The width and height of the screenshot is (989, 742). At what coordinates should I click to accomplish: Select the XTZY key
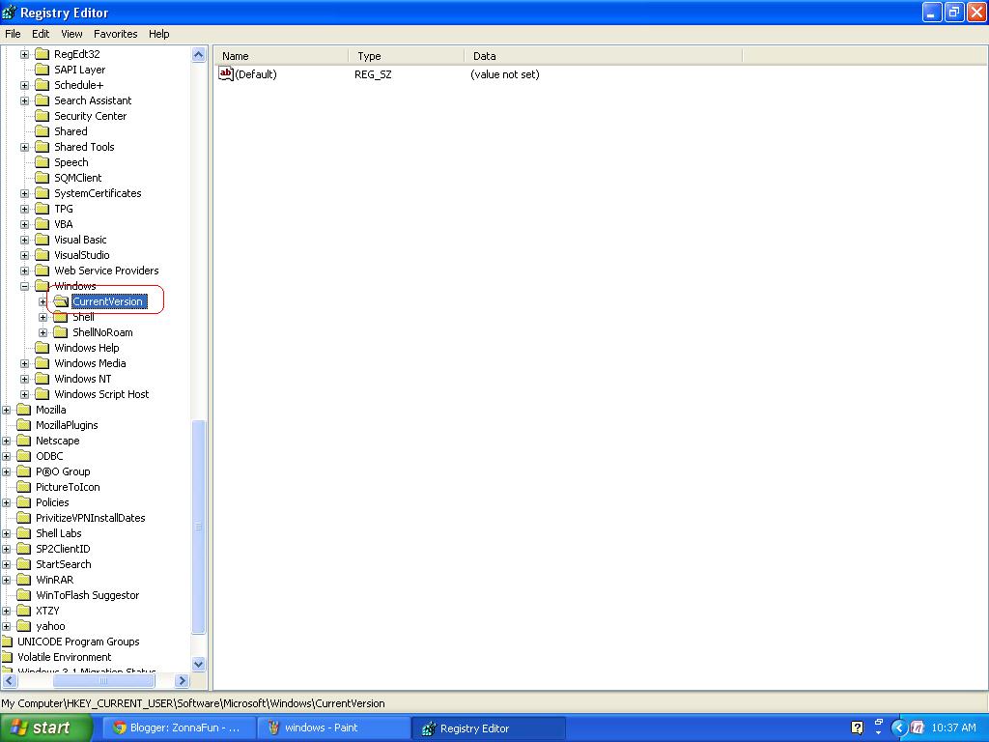[47, 611]
